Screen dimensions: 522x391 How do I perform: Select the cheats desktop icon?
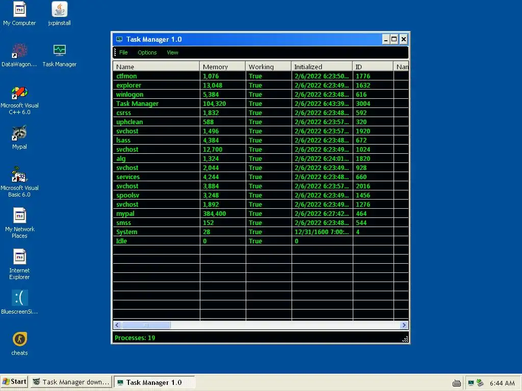coord(19,344)
